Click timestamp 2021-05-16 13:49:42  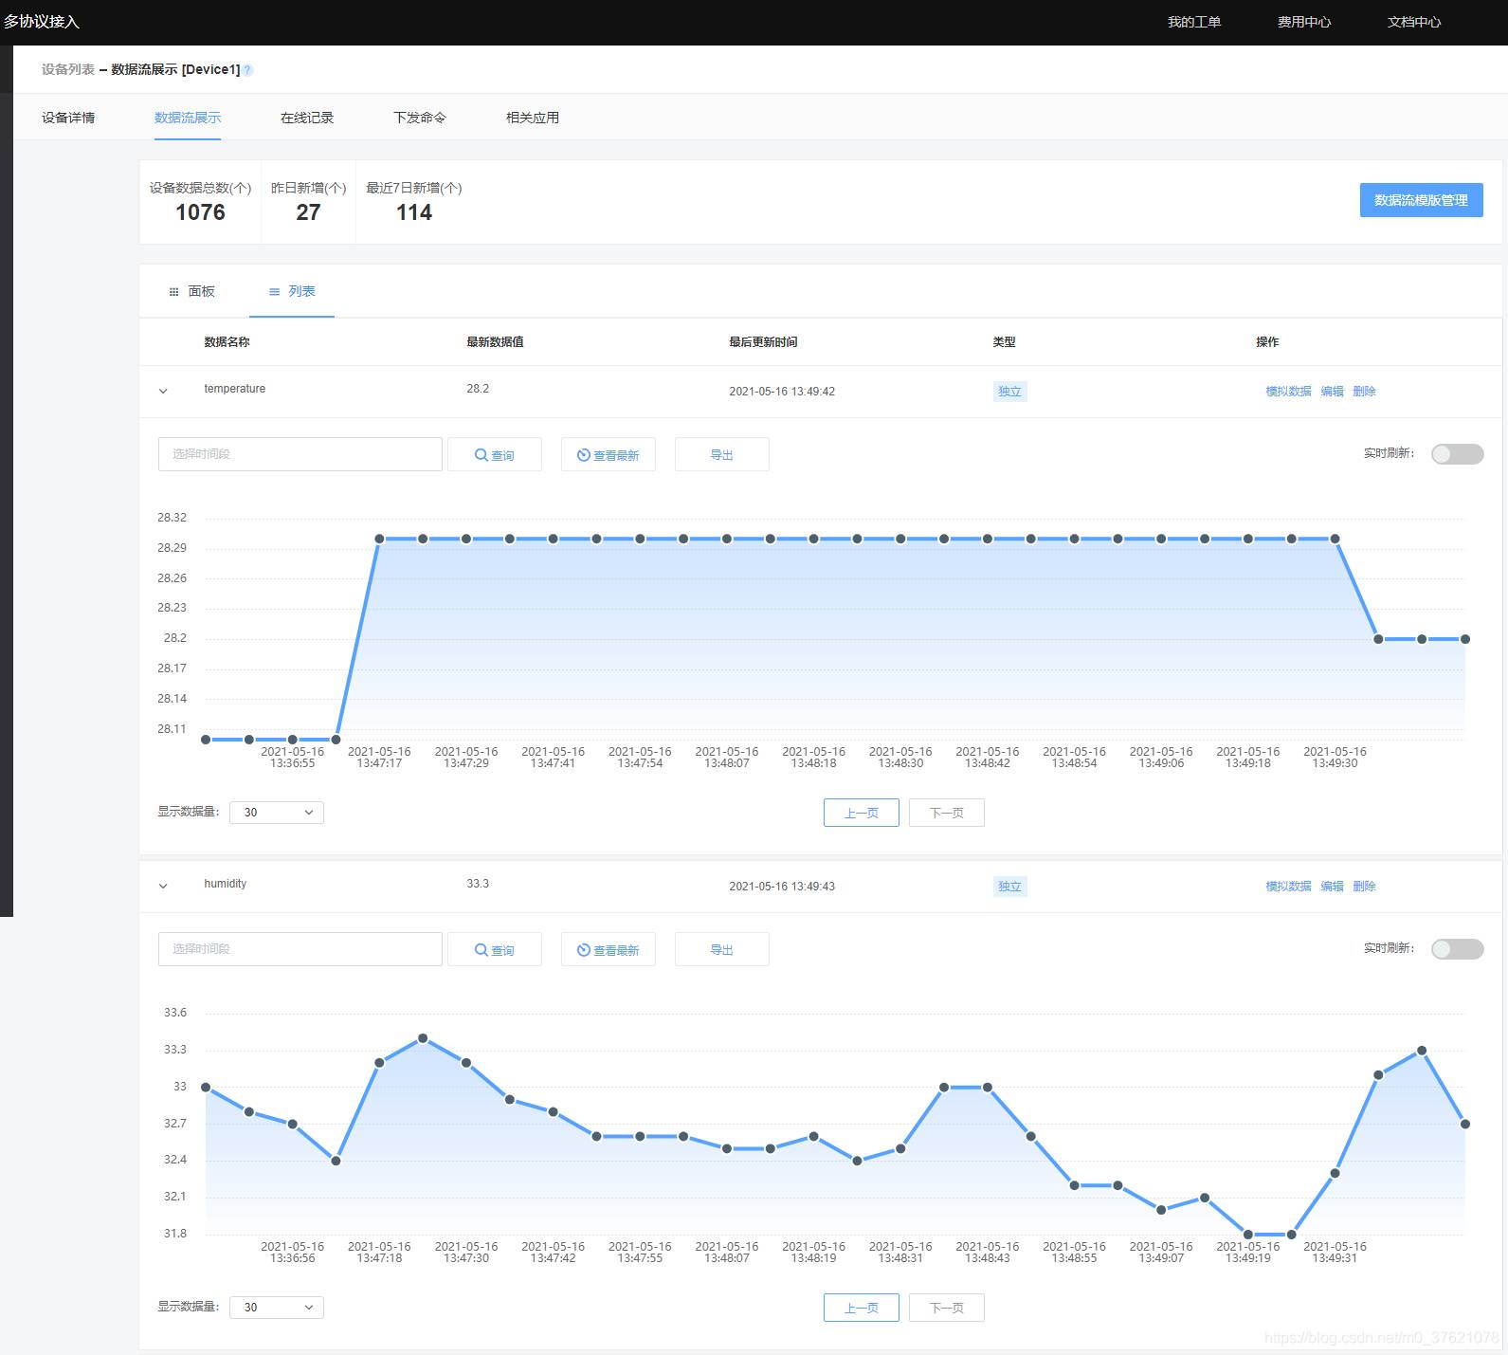click(x=782, y=392)
